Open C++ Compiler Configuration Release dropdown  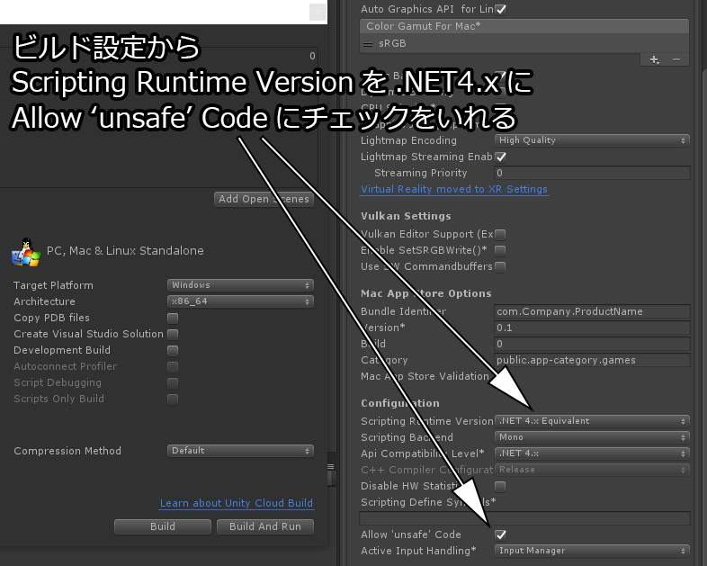pyautogui.click(x=592, y=470)
